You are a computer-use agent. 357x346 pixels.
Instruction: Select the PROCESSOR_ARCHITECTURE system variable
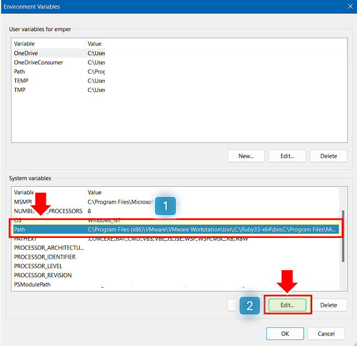(x=176, y=248)
